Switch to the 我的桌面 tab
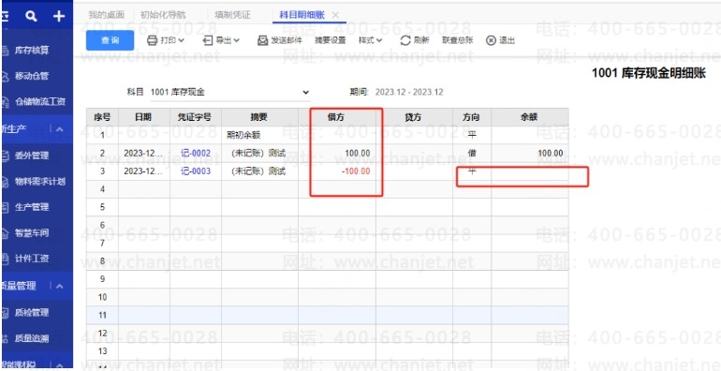This screenshot has width=721, height=371. point(106,15)
